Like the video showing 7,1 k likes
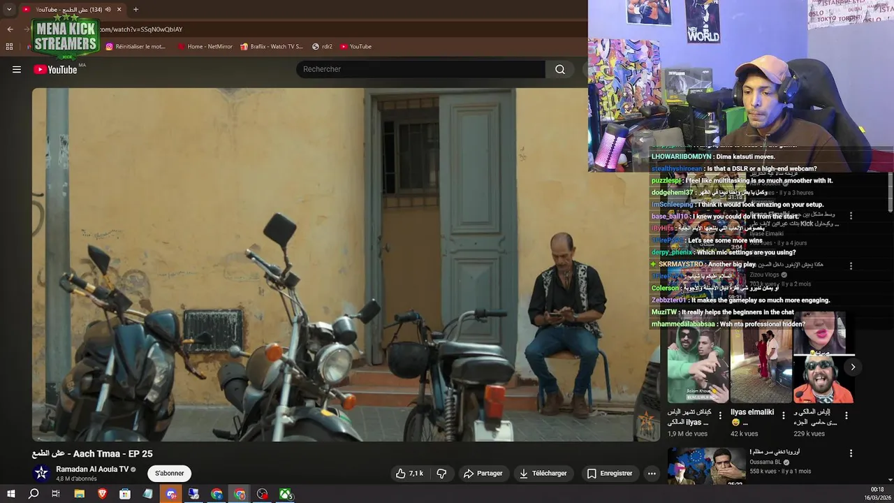Viewport: 894px width, 503px height. click(409, 473)
